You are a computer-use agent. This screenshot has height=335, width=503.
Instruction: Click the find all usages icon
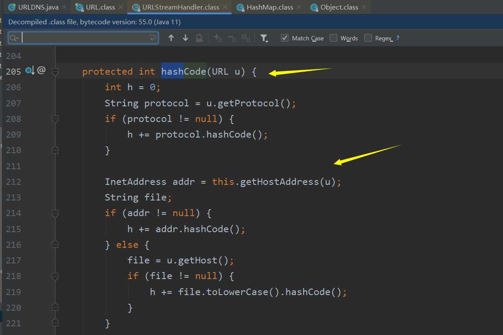tap(199, 38)
